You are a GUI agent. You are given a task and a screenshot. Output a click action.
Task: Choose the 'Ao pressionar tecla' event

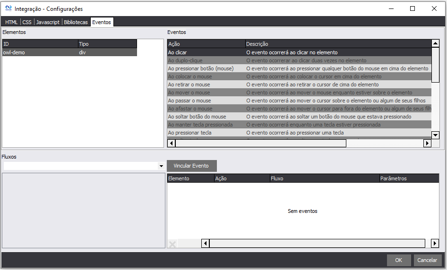tap(206, 133)
